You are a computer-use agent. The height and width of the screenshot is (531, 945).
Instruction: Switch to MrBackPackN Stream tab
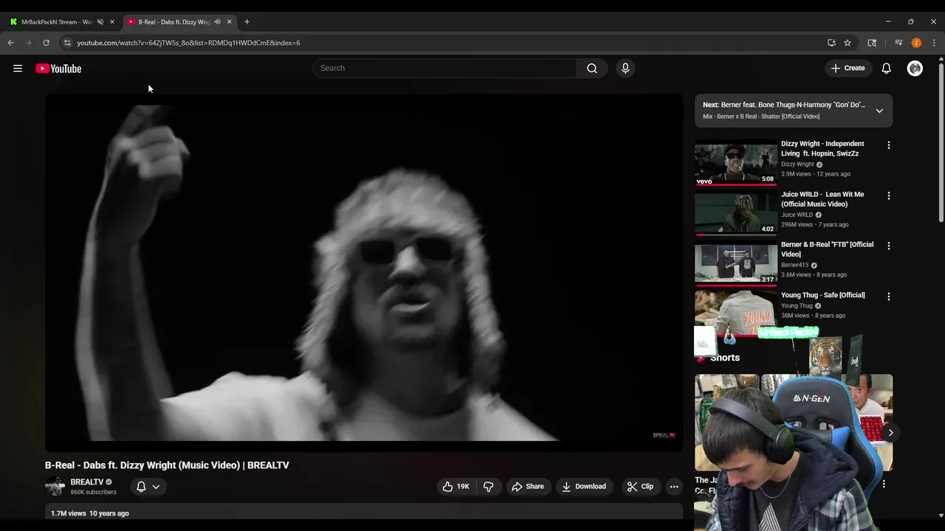tap(61, 22)
